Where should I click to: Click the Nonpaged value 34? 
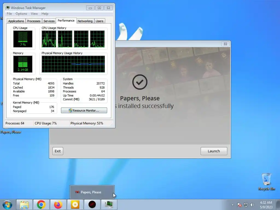(52, 111)
